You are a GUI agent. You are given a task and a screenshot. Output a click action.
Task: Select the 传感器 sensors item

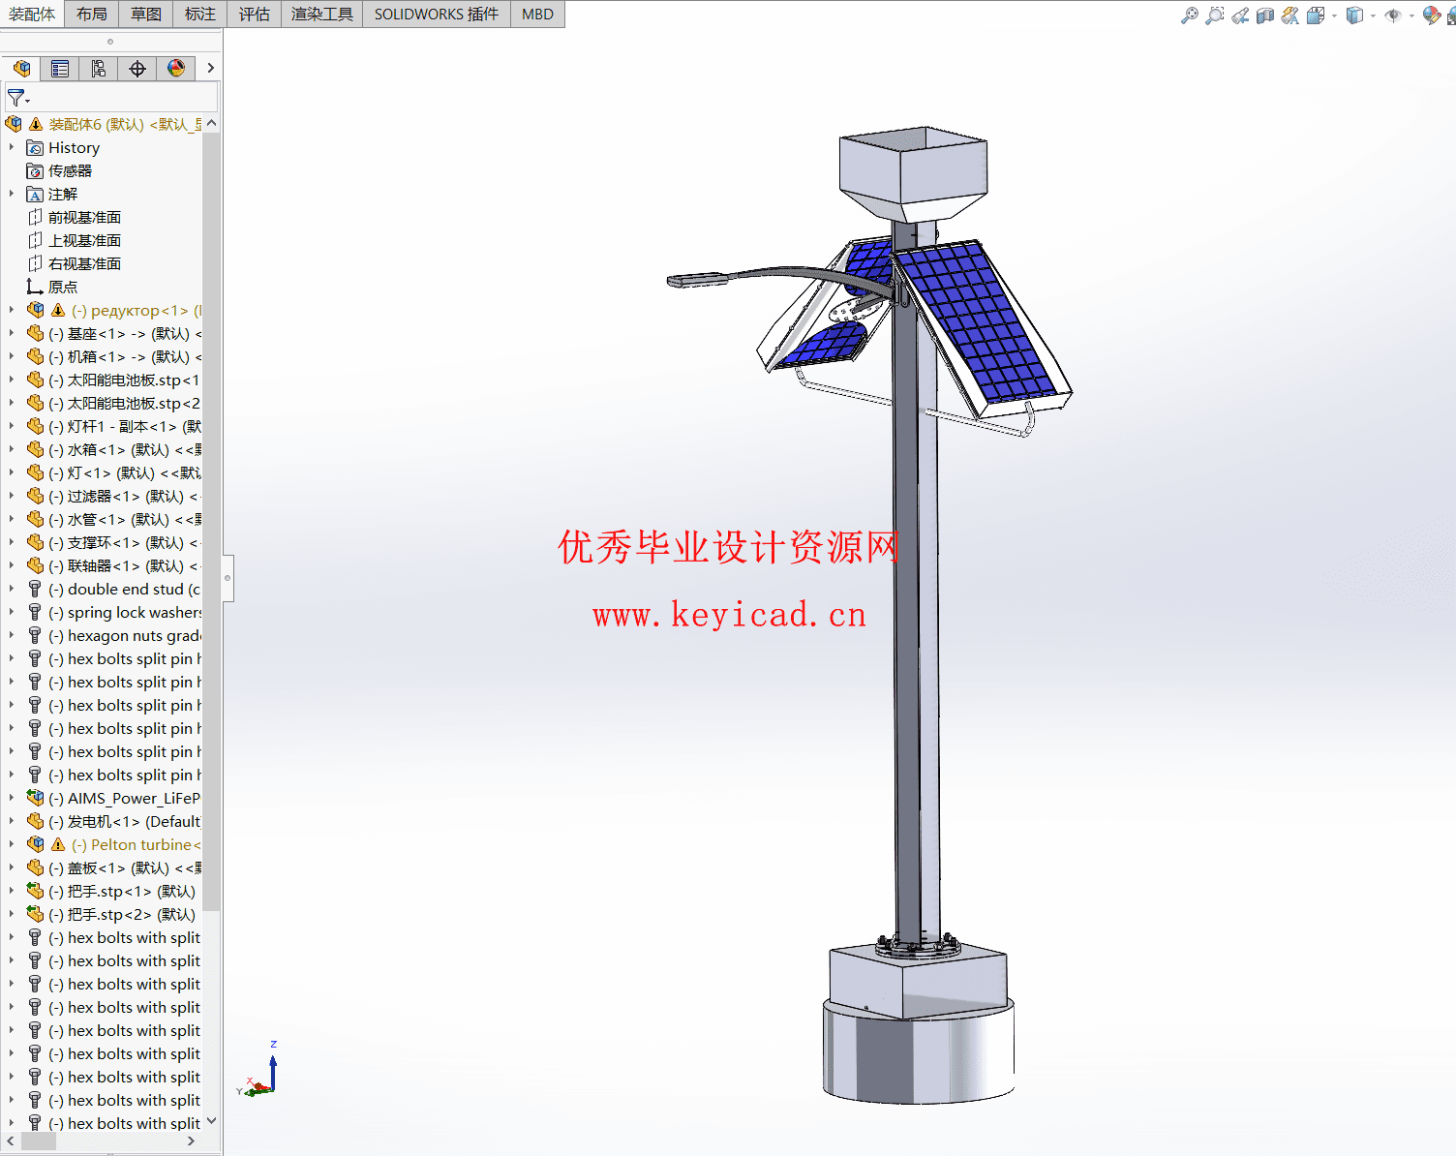coord(70,170)
